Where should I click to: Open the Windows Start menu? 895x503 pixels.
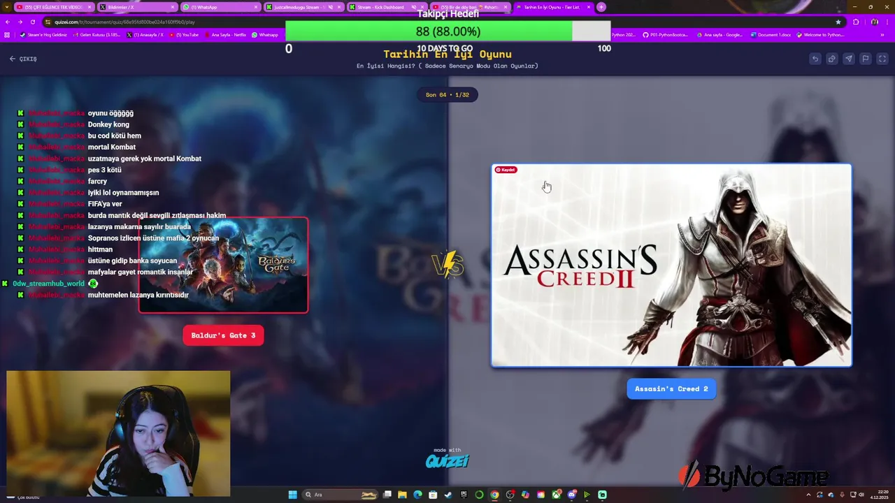292,495
